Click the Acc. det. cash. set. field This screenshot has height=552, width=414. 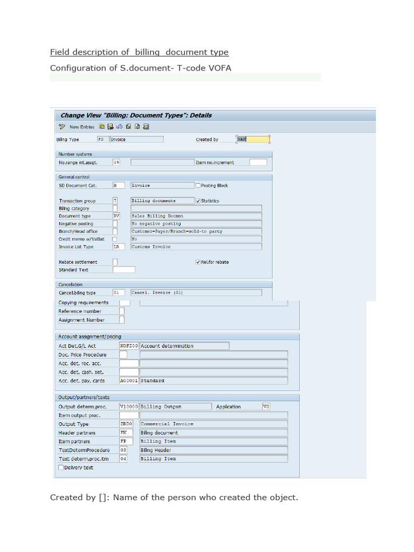[x=129, y=372]
